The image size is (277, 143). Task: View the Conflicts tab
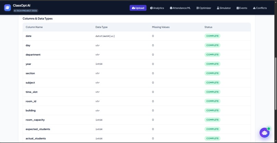pyautogui.click(x=260, y=8)
